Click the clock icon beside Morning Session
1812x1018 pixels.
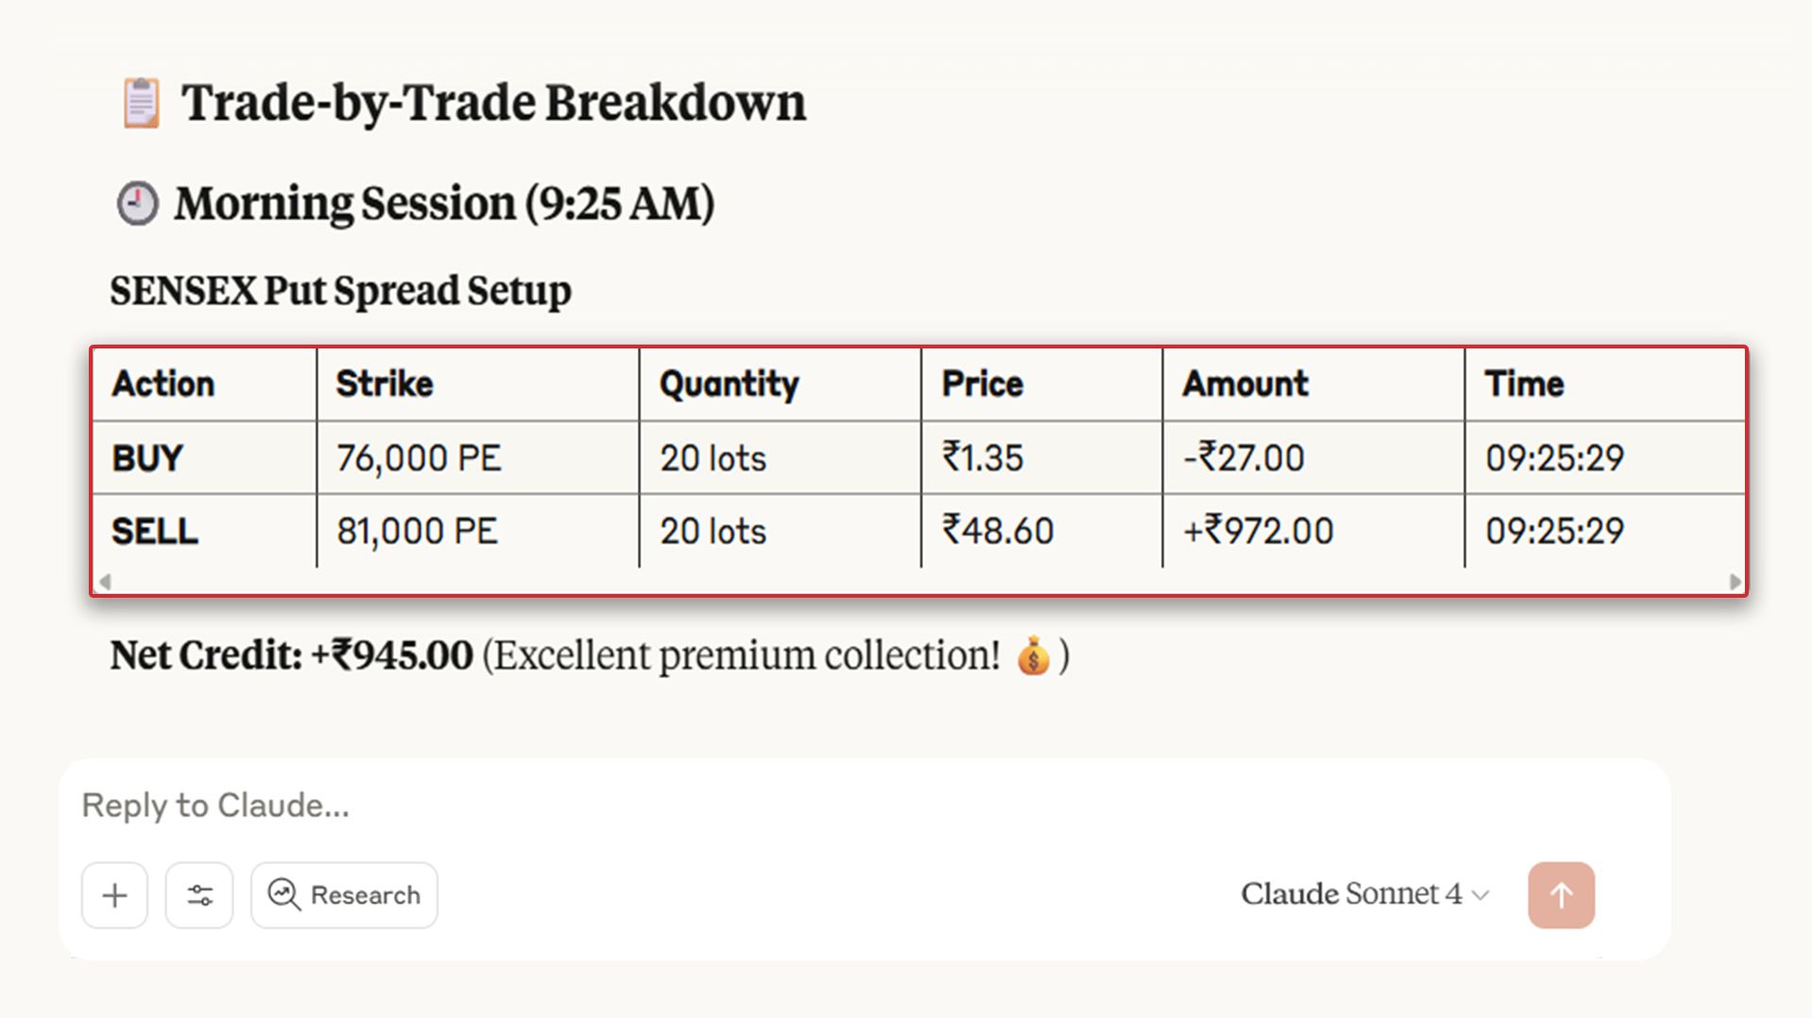138,203
